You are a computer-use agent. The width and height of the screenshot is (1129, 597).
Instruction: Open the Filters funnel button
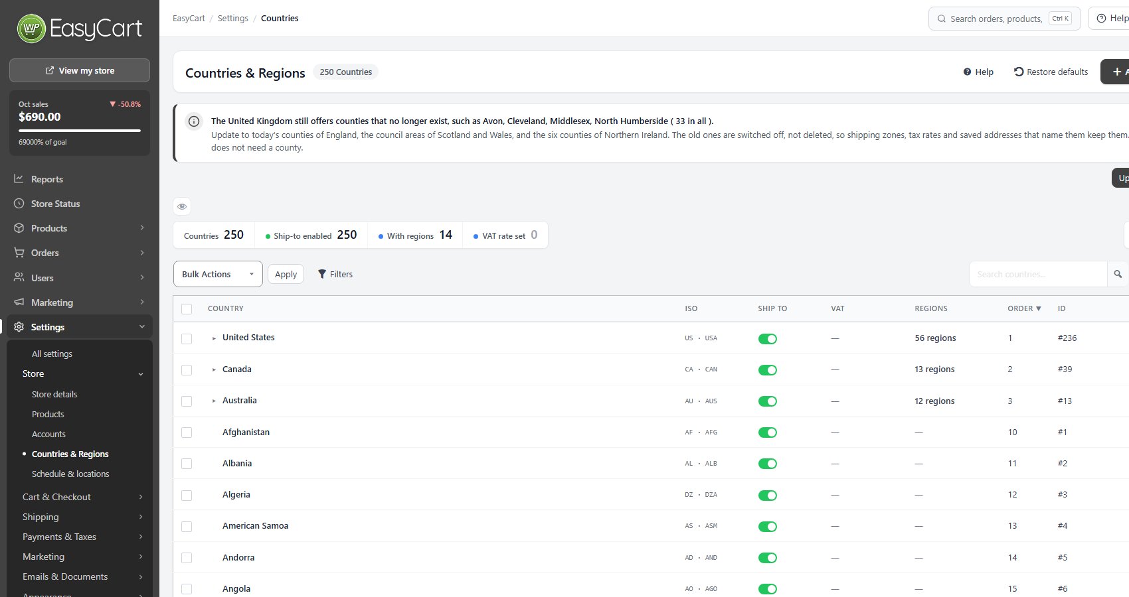click(x=335, y=274)
